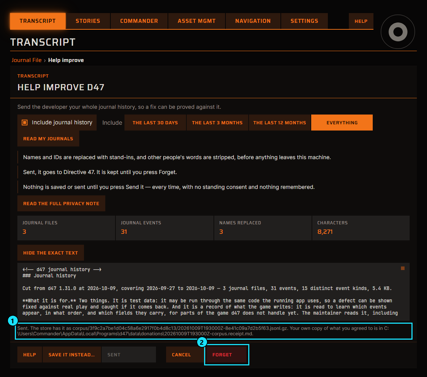
Task: Open the Transcript tab
Action: coord(38,21)
